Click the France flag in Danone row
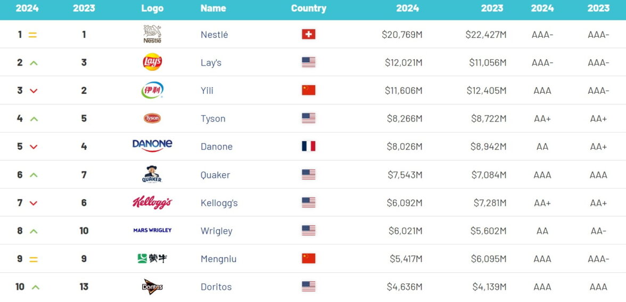 (309, 146)
